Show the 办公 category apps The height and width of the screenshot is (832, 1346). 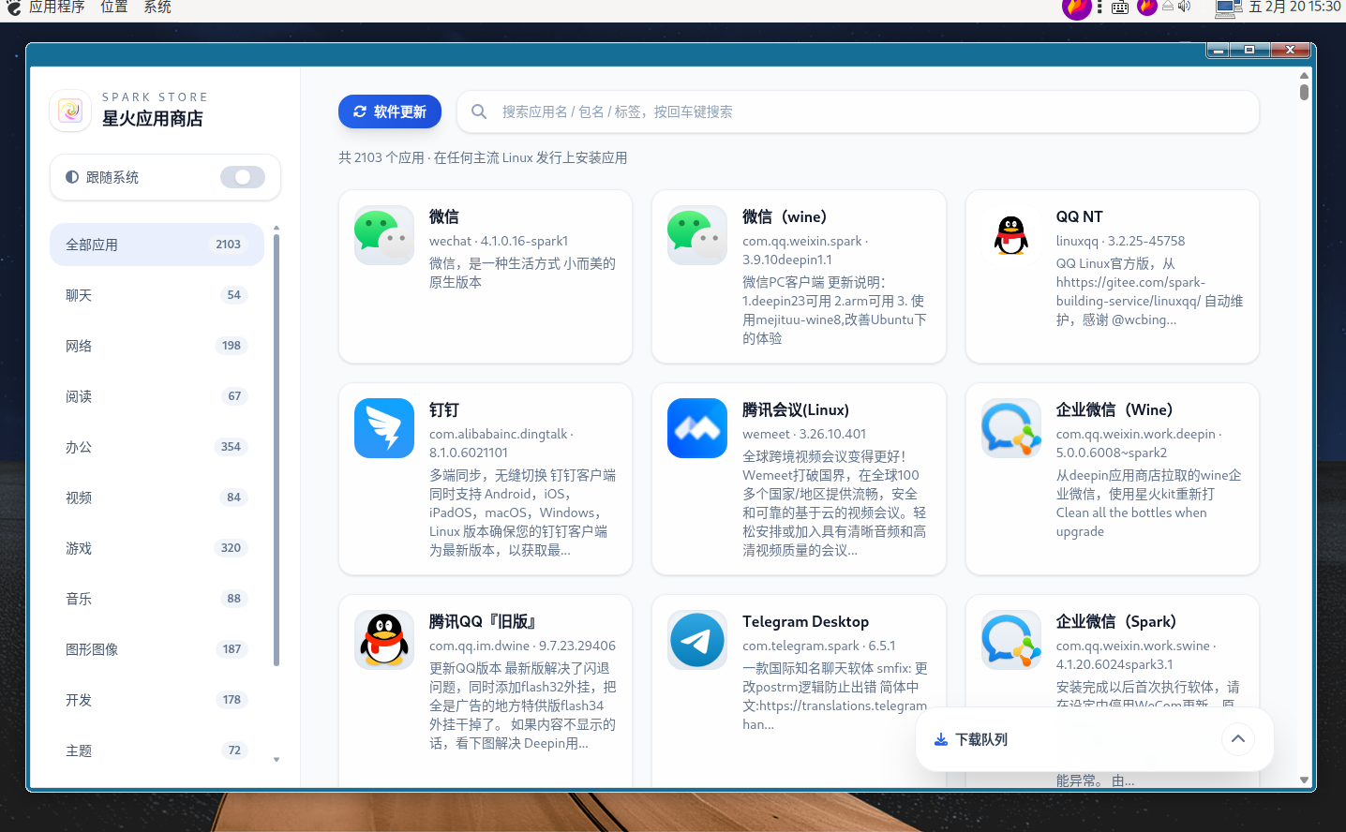157,447
